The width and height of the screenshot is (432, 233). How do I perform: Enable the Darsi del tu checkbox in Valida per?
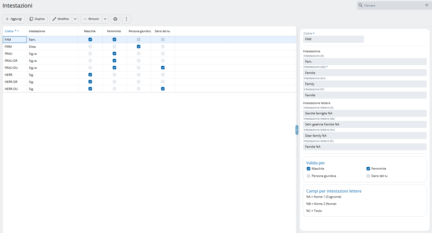coord(368,176)
